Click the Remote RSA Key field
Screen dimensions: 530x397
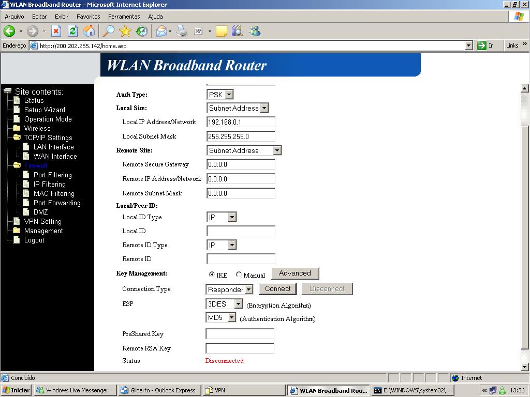[240, 348]
